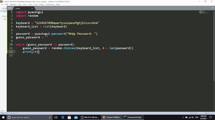Click the keyboard characters string on line 4

(67, 23)
